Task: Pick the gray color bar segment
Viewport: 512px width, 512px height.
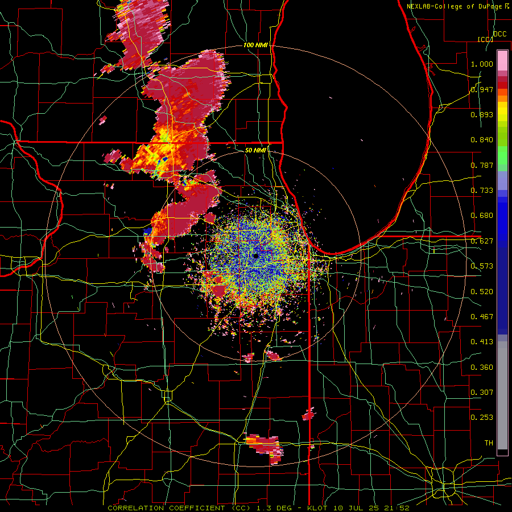Action: [x=502, y=395]
